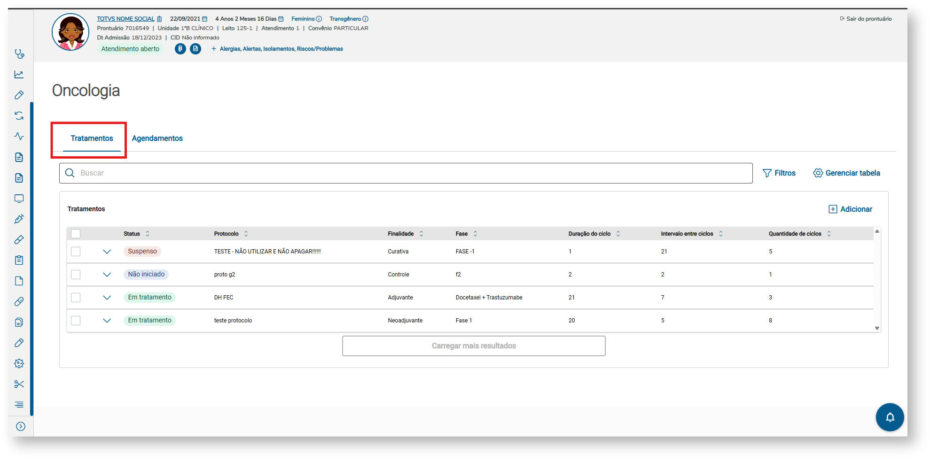The image size is (930, 459).
Task: Click the scissors icon in sidebar
Action: click(x=19, y=384)
